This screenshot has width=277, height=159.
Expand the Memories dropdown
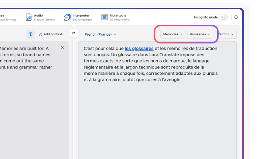point(173,34)
